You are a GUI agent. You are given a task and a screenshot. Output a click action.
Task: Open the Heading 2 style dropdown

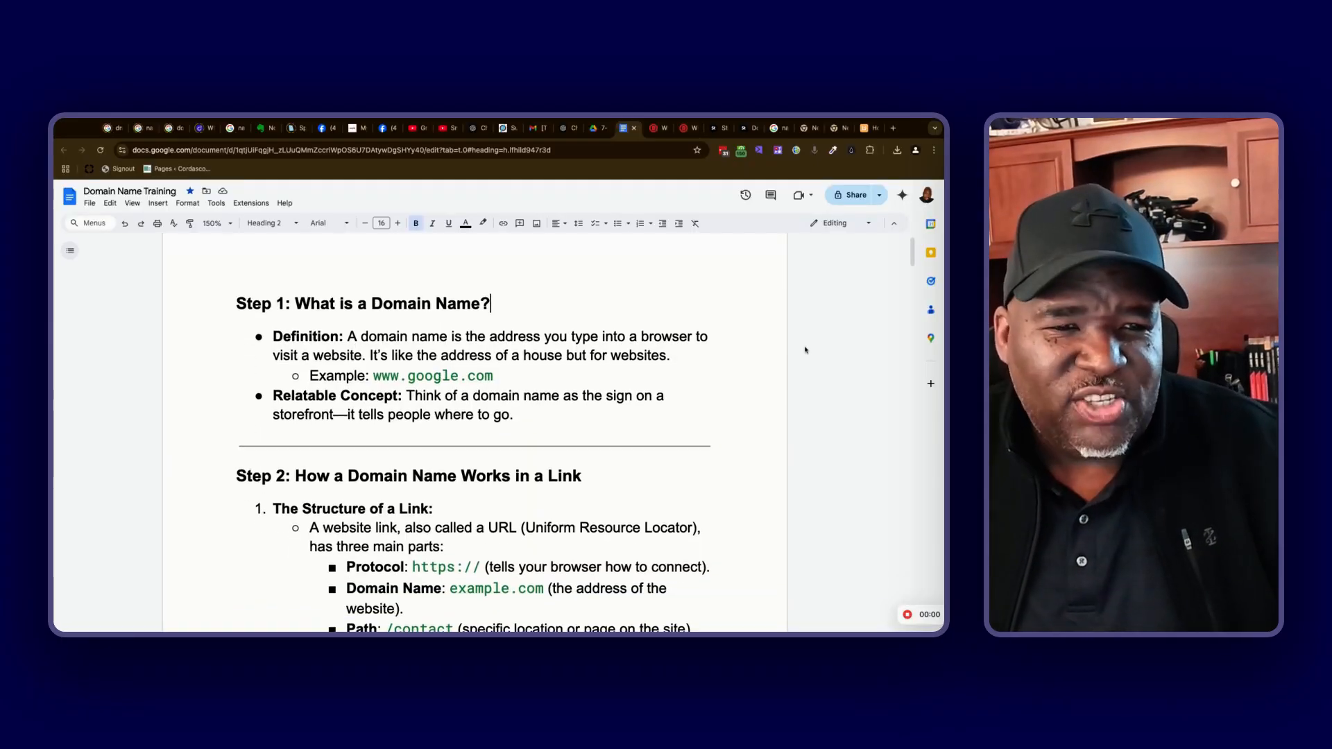click(x=273, y=223)
